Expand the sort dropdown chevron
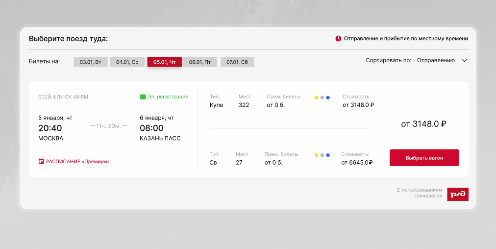Screen dimensions: 496x249 click(465, 61)
